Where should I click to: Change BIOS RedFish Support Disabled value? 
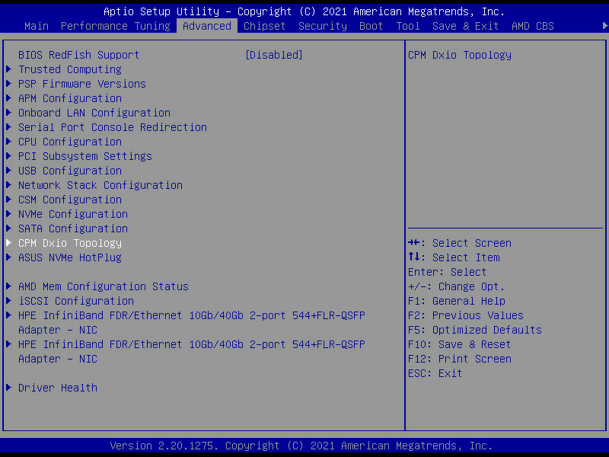click(273, 55)
